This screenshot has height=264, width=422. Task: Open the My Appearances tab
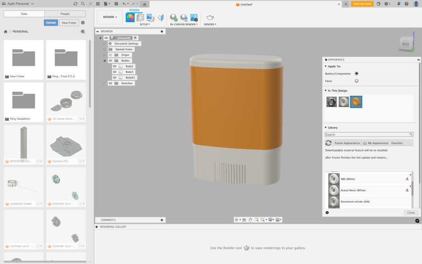[376, 143]
